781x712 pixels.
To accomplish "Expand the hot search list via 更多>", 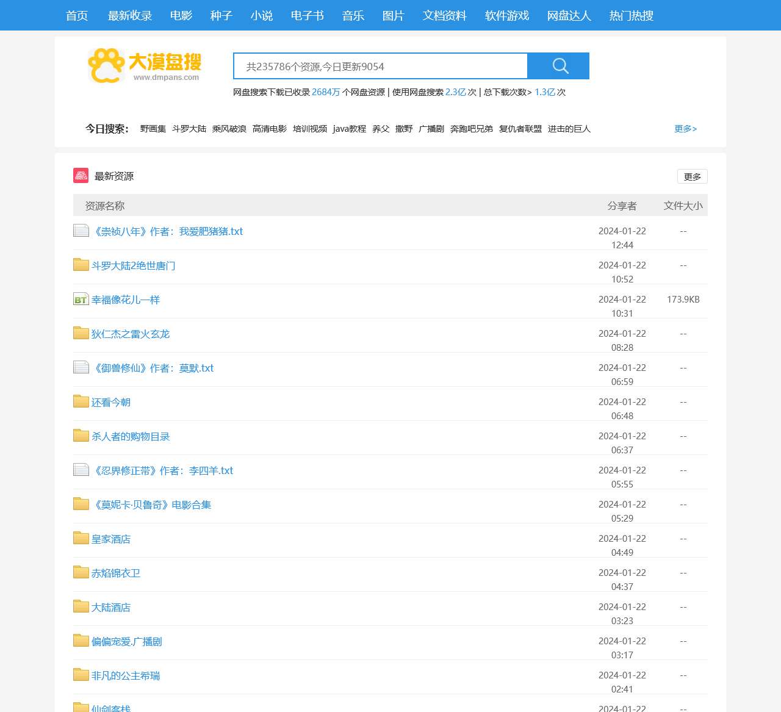I will point(685,129).
